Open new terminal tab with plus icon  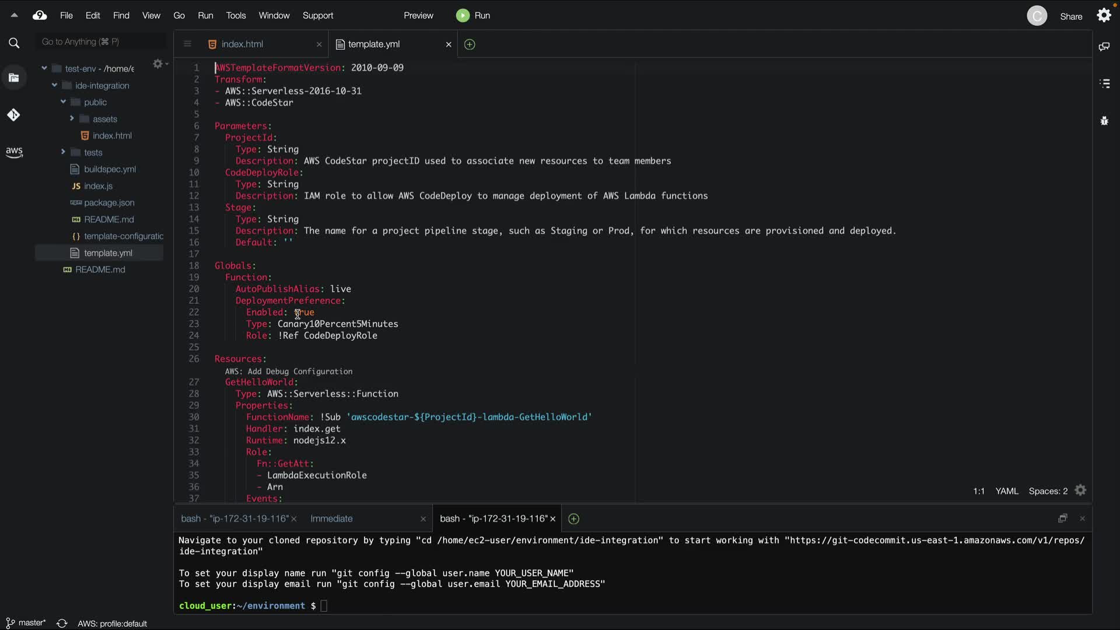point(573,519)
